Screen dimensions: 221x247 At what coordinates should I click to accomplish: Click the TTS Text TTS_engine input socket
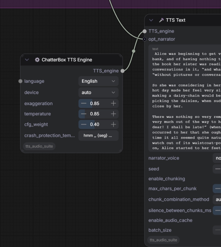click(144, 31)
